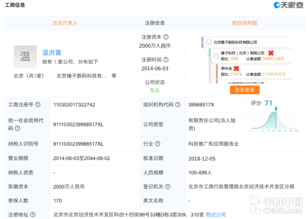308x219 pixels.
Task: Click 持股比例 27.81% value
Action: 236,74
